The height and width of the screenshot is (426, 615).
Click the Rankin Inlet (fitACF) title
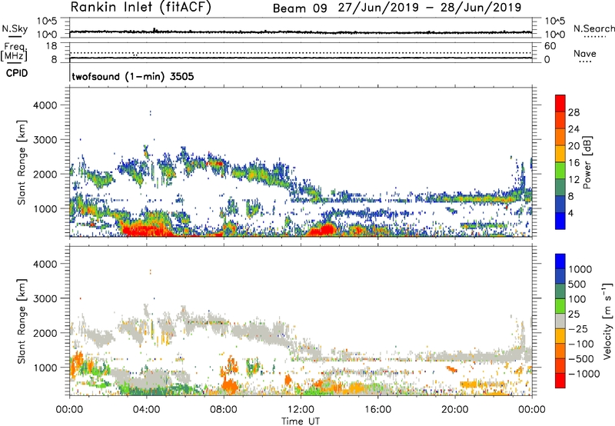tap(141, 8)
